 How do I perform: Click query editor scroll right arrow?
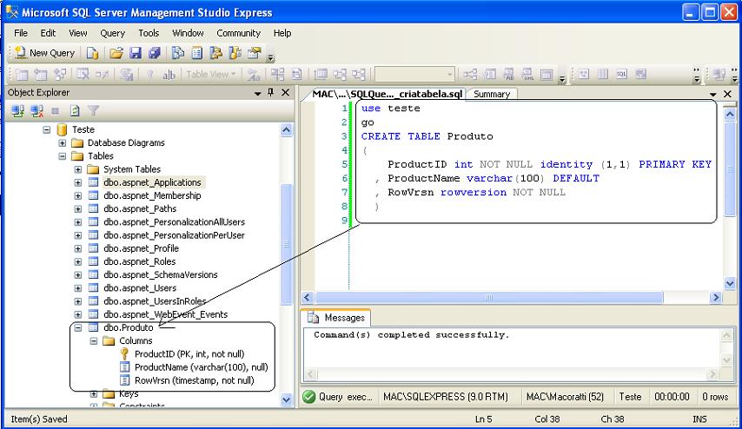tap(716, 298)
